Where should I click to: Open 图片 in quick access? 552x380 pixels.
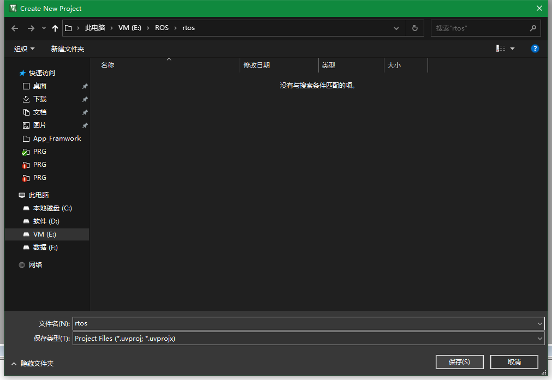[x=40, y=125]
